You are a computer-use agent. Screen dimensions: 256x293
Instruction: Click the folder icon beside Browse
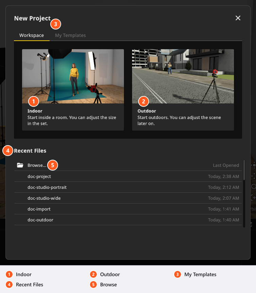tap(20, 165)
